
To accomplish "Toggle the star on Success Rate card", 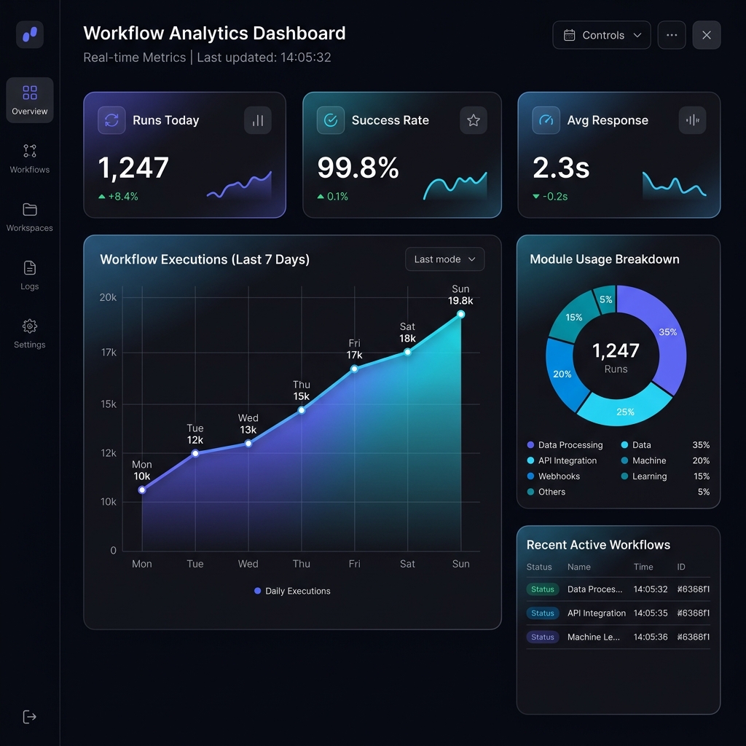I will click(x=474, y=120).
